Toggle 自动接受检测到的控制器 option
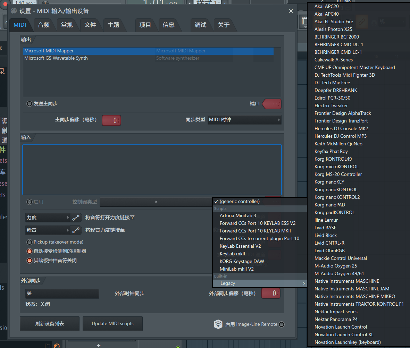 point(30,251)
